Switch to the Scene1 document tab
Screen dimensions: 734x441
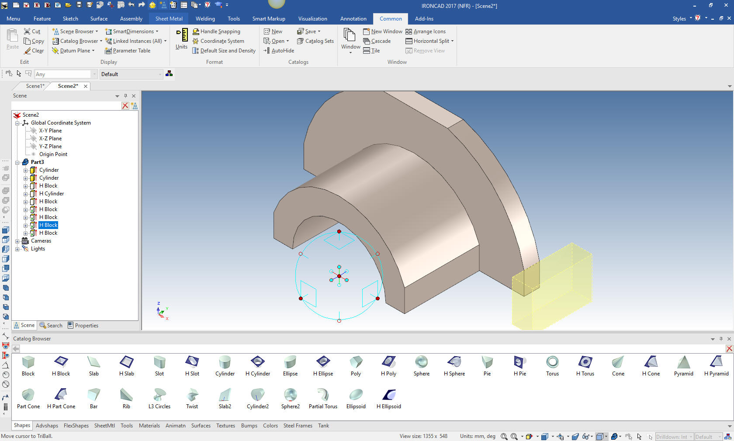point(35,86)
